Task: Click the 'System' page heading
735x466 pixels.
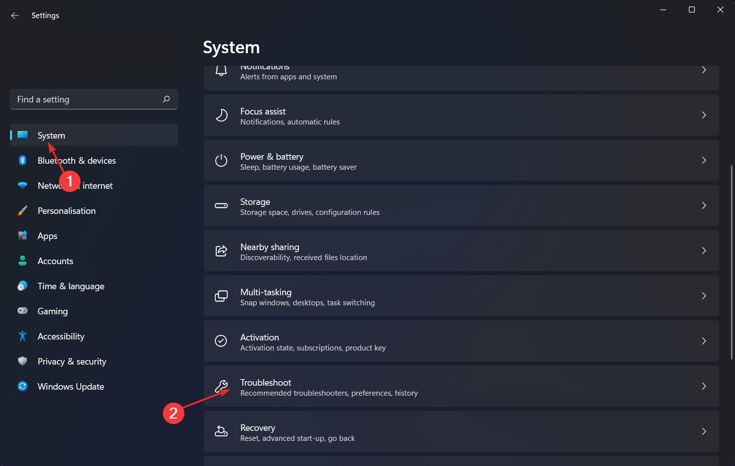Action: [231, 47]
